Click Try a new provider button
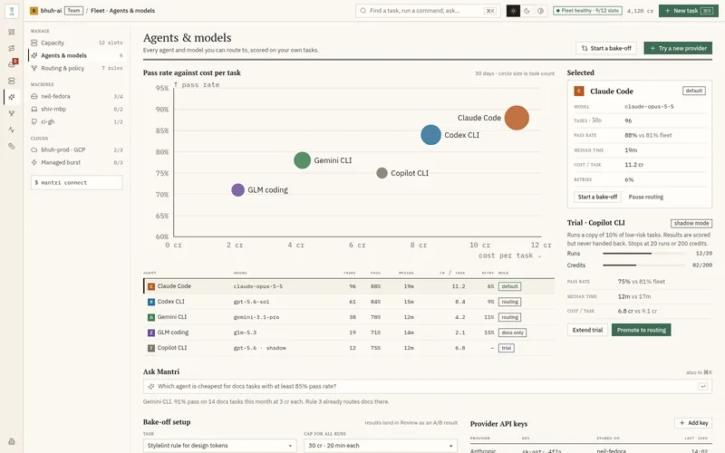 pyautogui.click(x=678, y=48)
